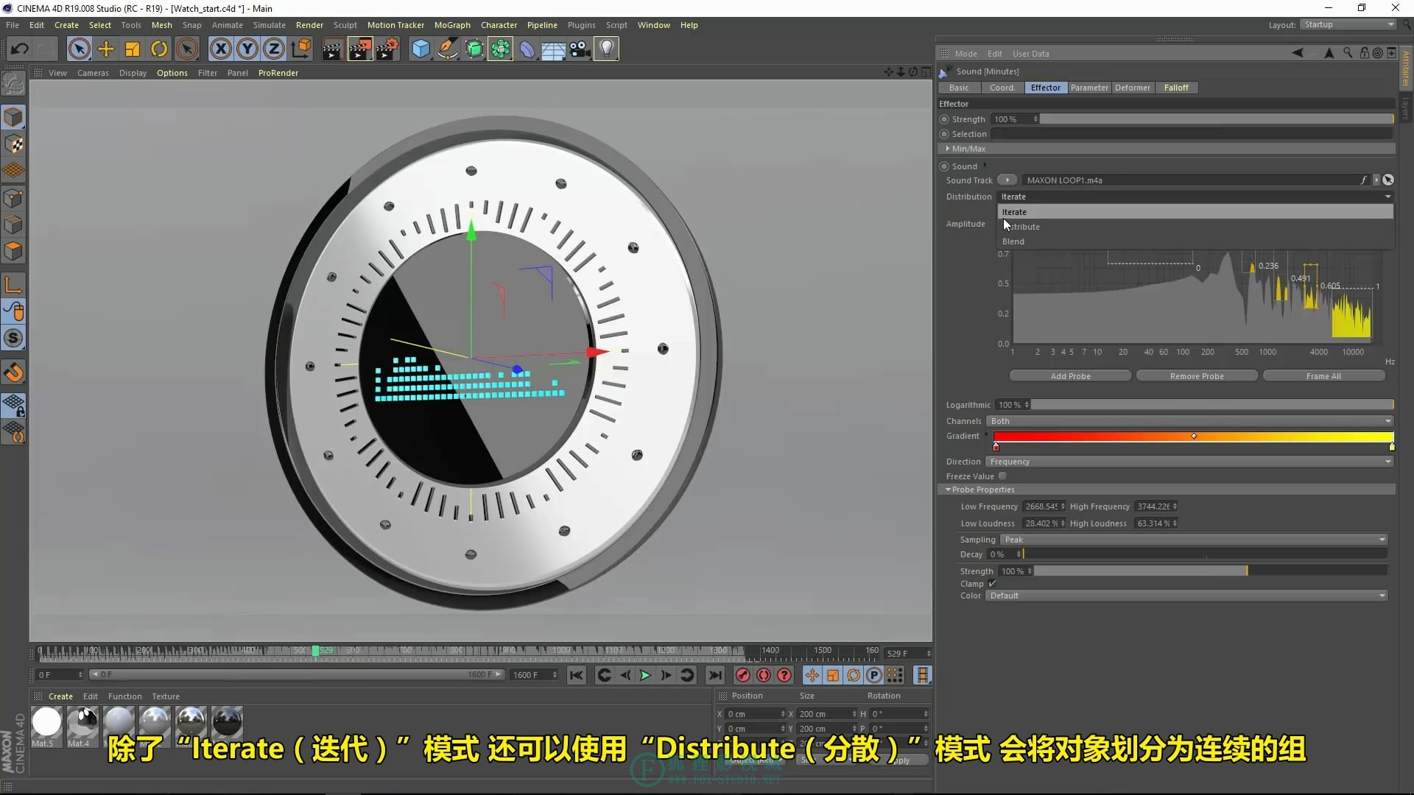Switch to the Parameter tab

pyautogui.click(x=1089, y=88)
